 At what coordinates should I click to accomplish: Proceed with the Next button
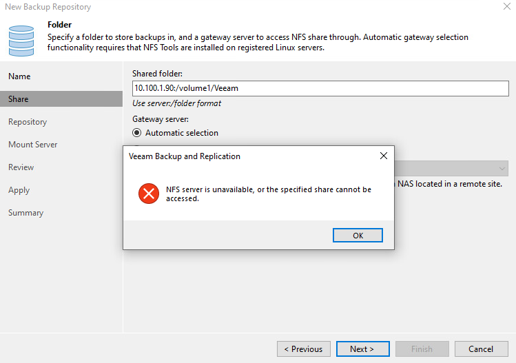click(x=362, y=349)
